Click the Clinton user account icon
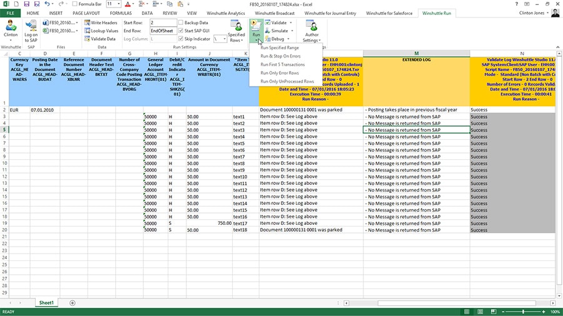 click(x=11, y=26)
